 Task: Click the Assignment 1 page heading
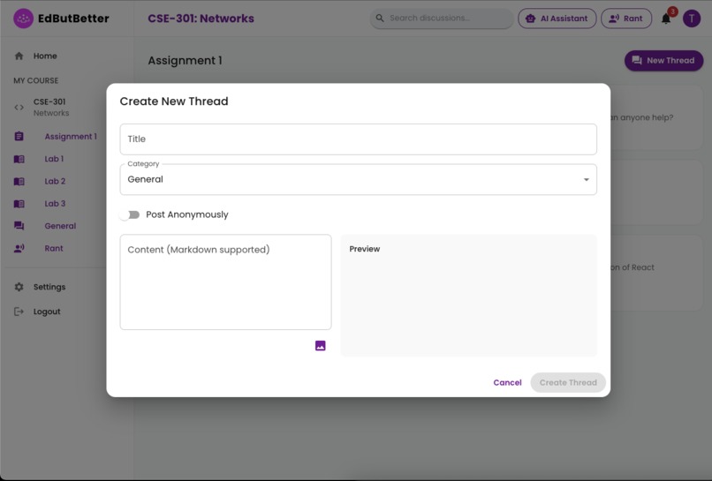tap(185, 60)
